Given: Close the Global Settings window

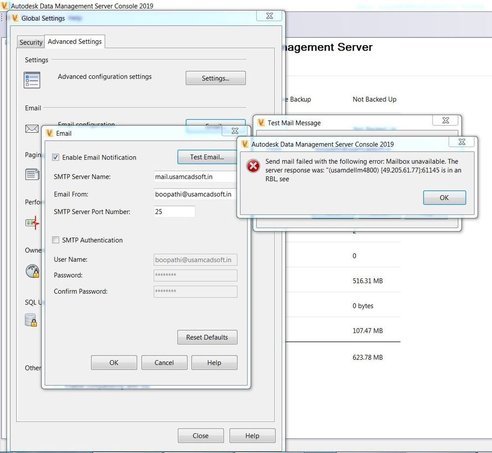Looking at the screenshot, I should [269, 16].
